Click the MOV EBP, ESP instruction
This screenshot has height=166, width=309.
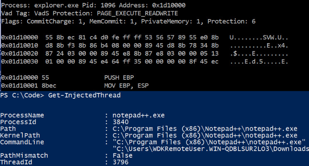pos(126,86)
